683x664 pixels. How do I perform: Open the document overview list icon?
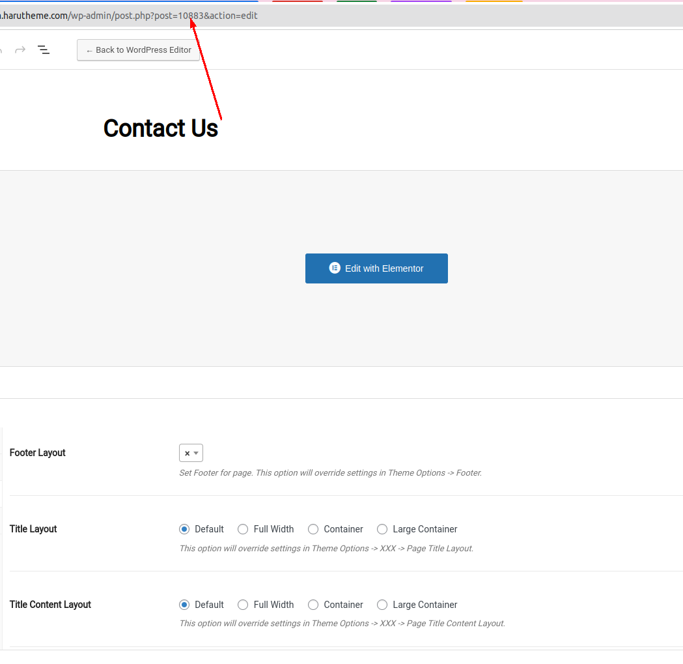click(x=44, y=50)
